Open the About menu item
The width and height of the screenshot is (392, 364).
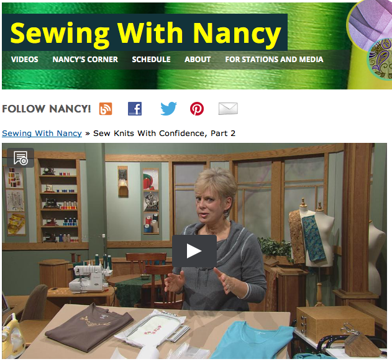coord(198,60)
